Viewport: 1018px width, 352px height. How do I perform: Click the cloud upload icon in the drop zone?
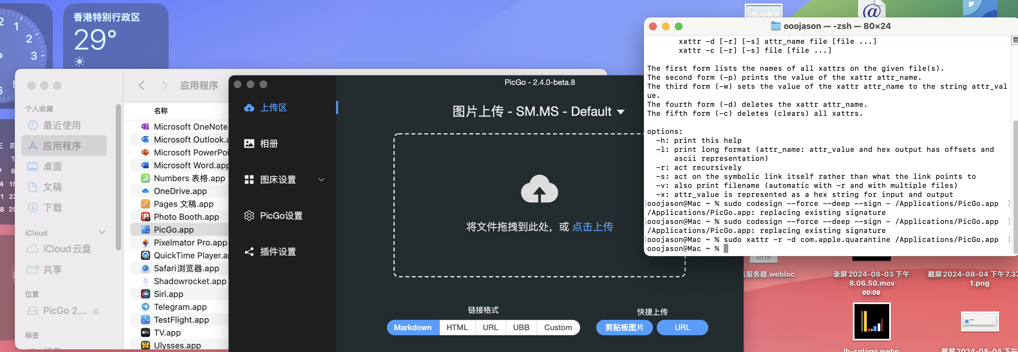(539, 190)
